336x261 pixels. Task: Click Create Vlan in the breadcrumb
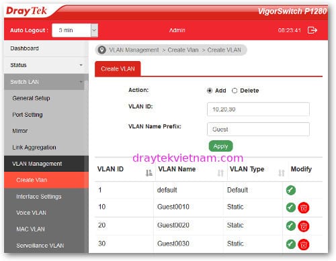click(x=183, y=50)
